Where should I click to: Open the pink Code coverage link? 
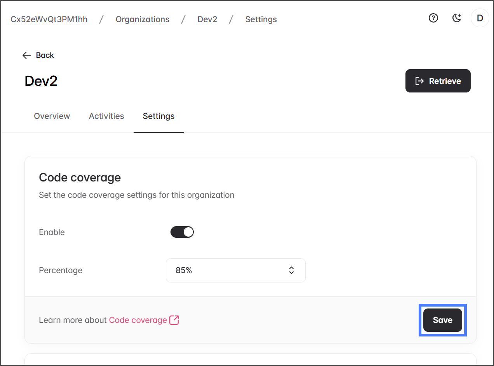[x=138, y=320]
